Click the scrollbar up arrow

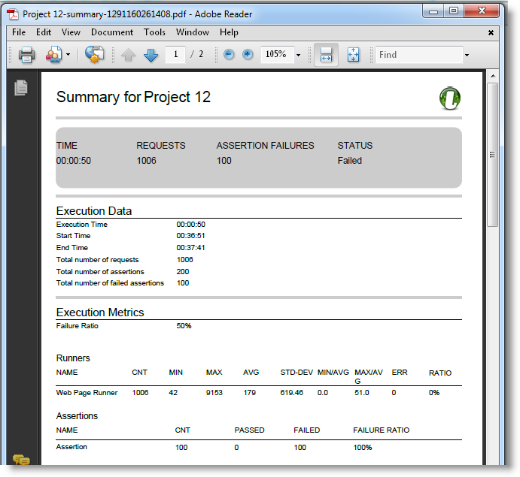point(493,76)
